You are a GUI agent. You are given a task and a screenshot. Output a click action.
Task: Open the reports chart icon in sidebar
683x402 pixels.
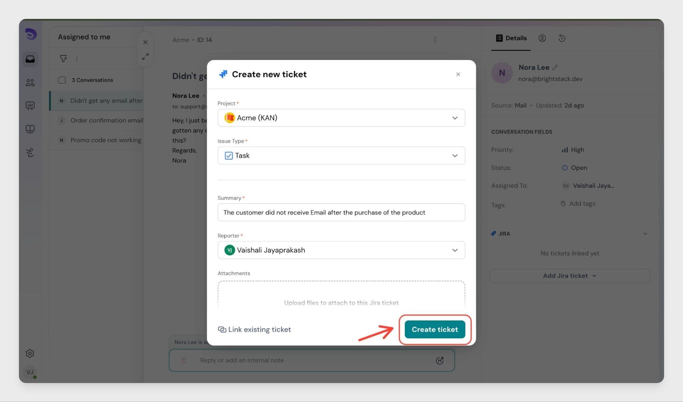click(30, 106)
